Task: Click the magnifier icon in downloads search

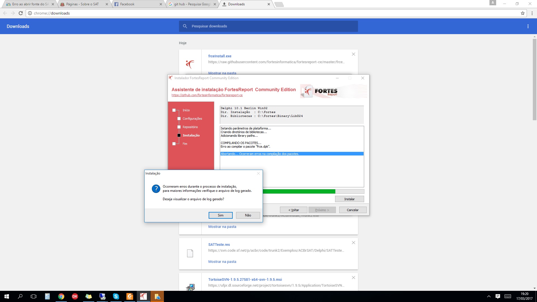Action: click(x=185, y=26)
